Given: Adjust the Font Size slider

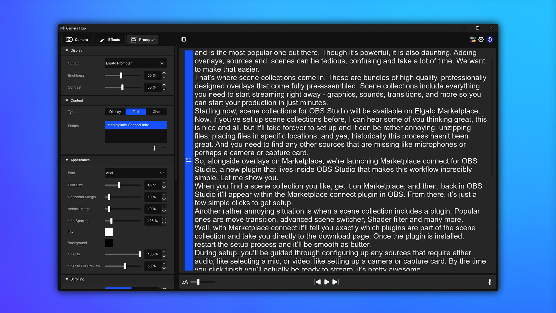Looking at the screenshot, I should click(x=123, y=185).
